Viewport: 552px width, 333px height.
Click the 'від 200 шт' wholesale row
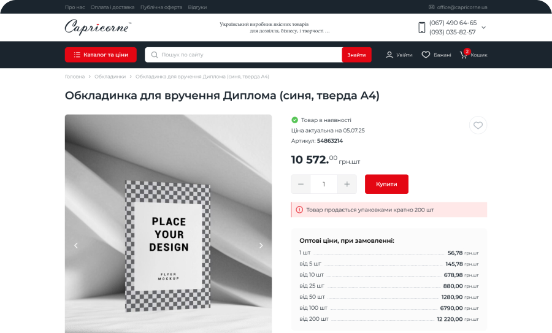[x=389, y=319]
